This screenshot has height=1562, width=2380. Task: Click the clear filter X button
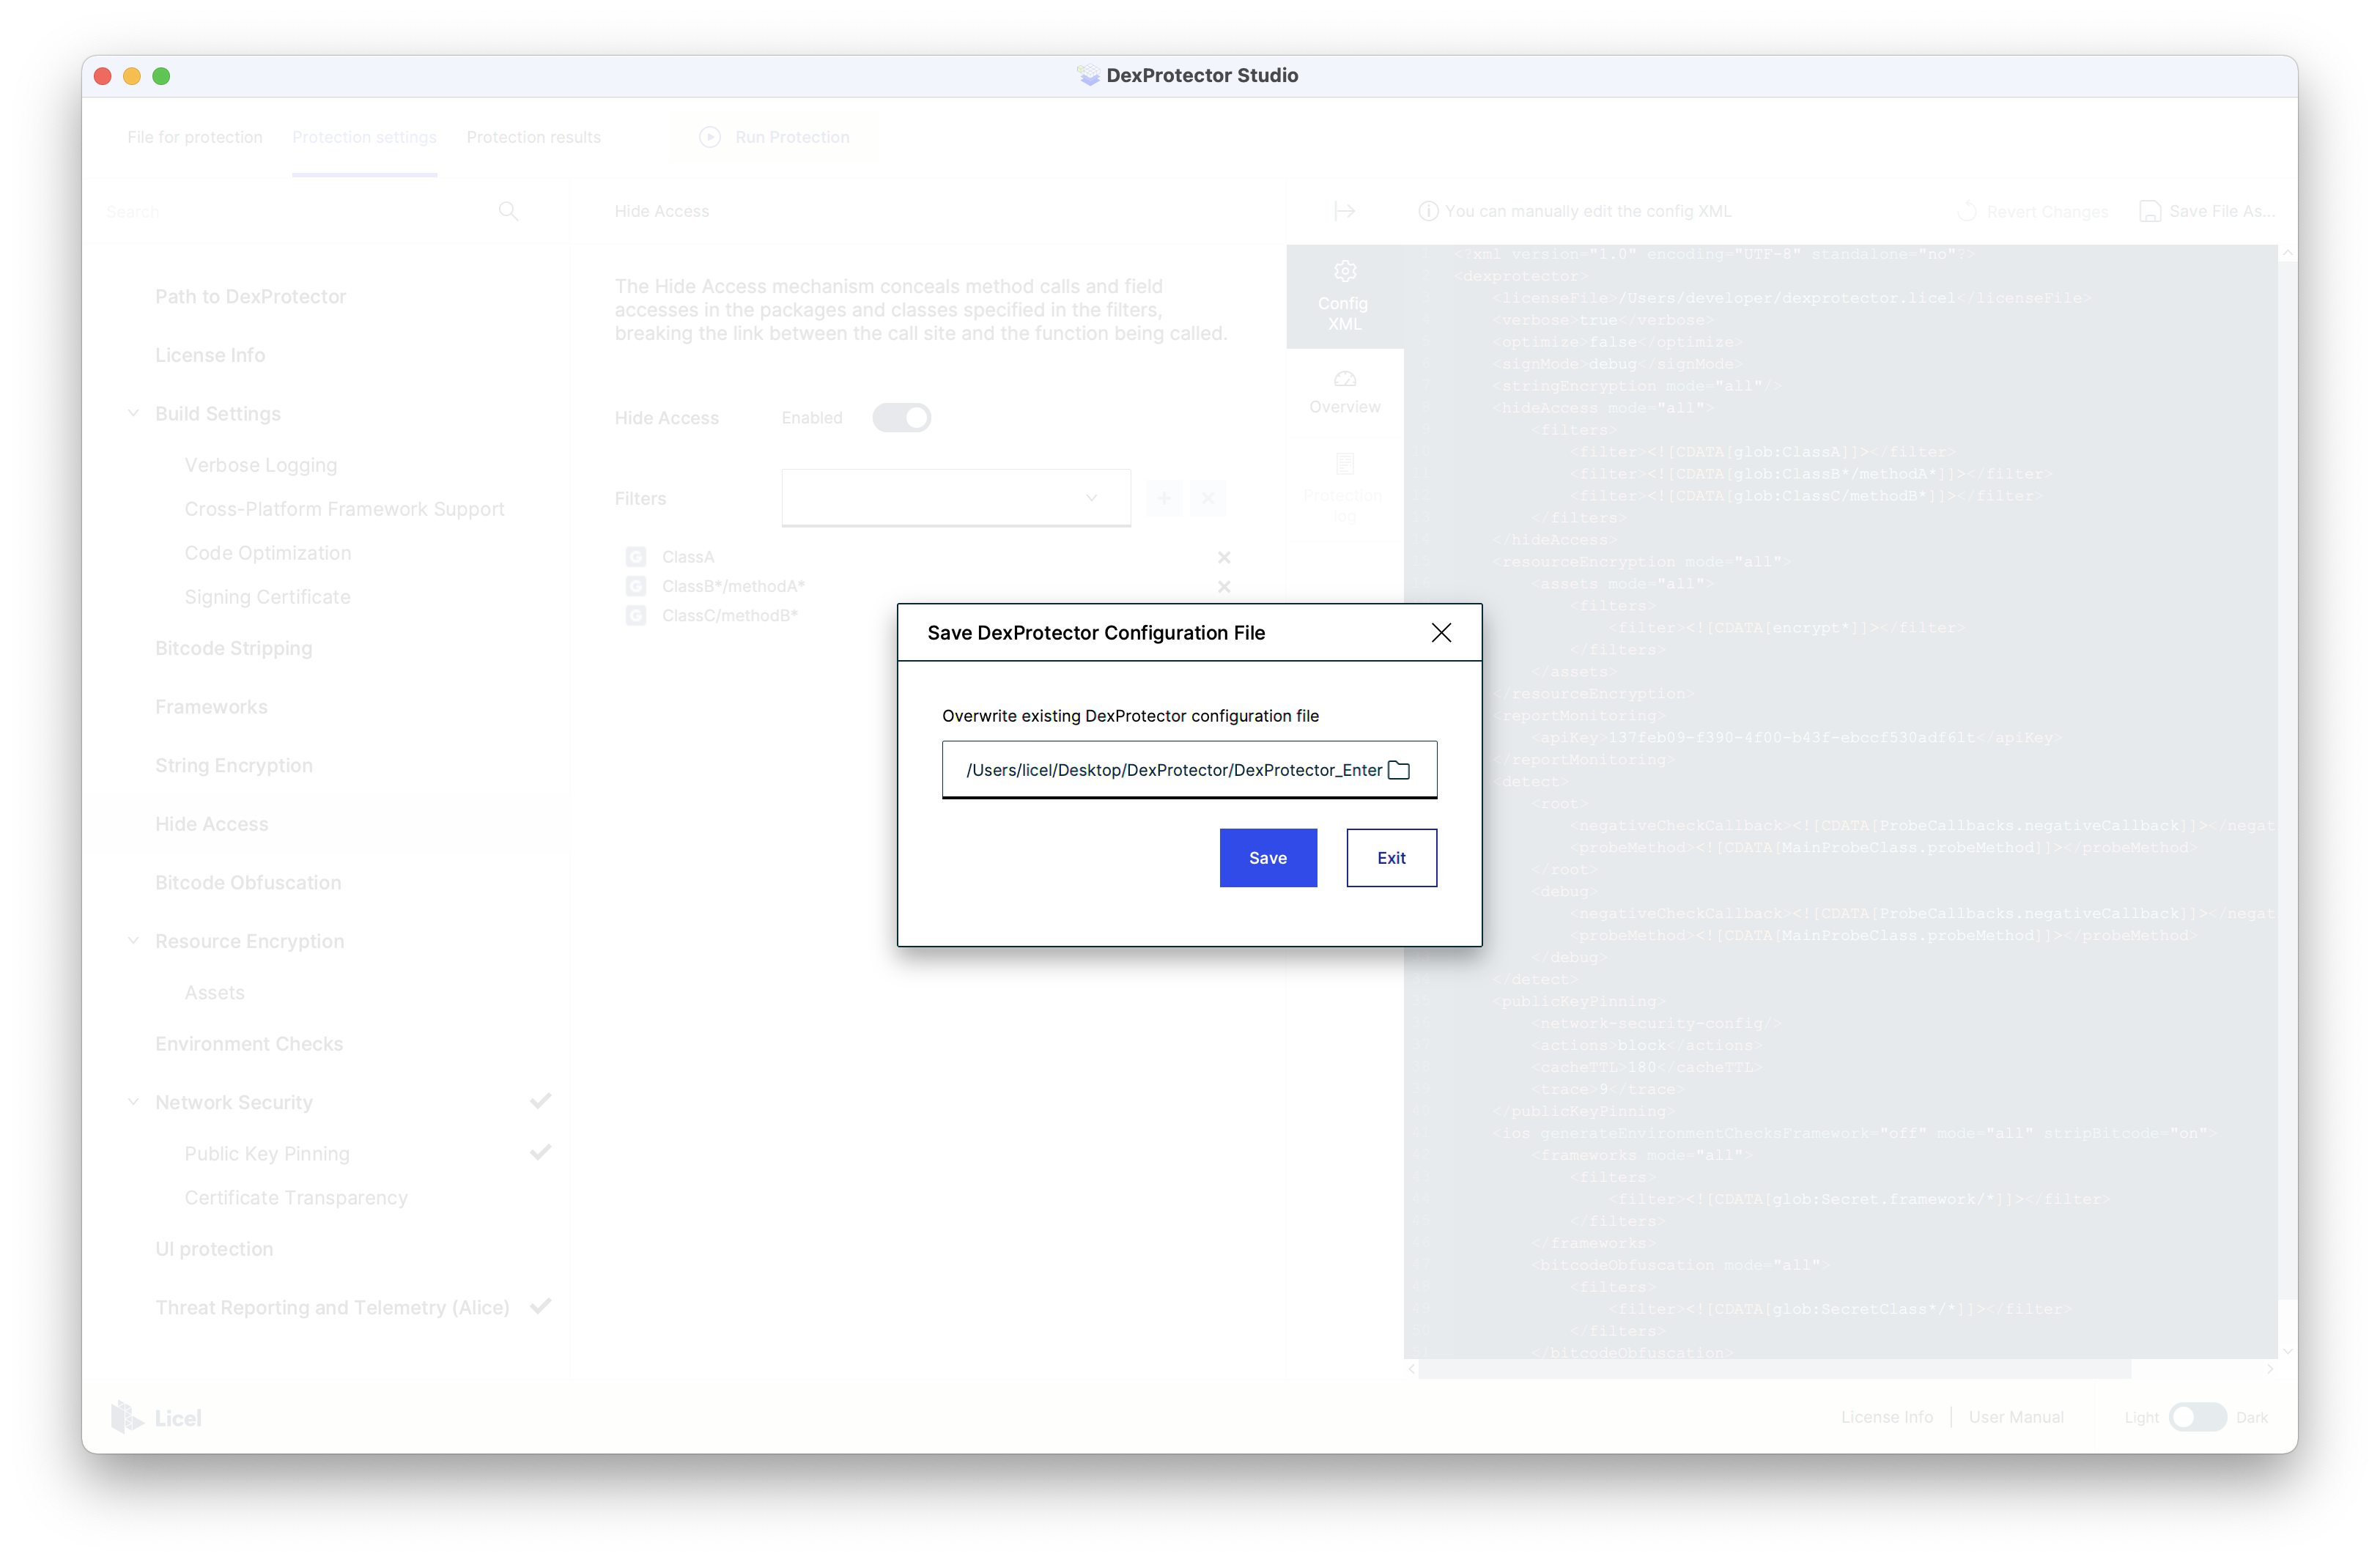[1207, 497]
